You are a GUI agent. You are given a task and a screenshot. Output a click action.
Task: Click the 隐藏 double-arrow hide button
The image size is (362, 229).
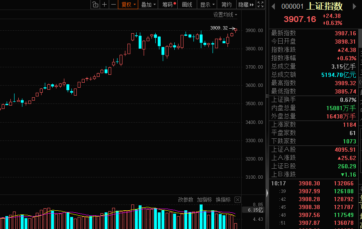tap(245, 5)
